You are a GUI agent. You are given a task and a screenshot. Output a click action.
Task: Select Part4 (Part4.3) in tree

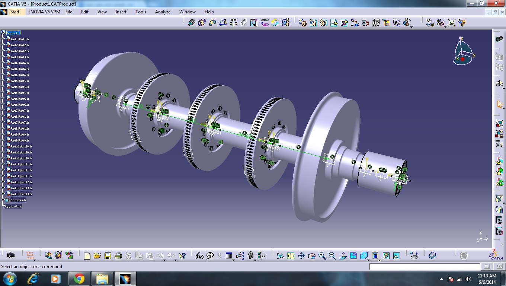(20, 75)
